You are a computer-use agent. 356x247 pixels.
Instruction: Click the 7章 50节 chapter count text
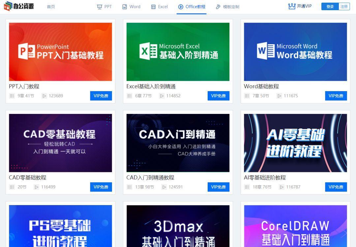click(x=261, y=96)
